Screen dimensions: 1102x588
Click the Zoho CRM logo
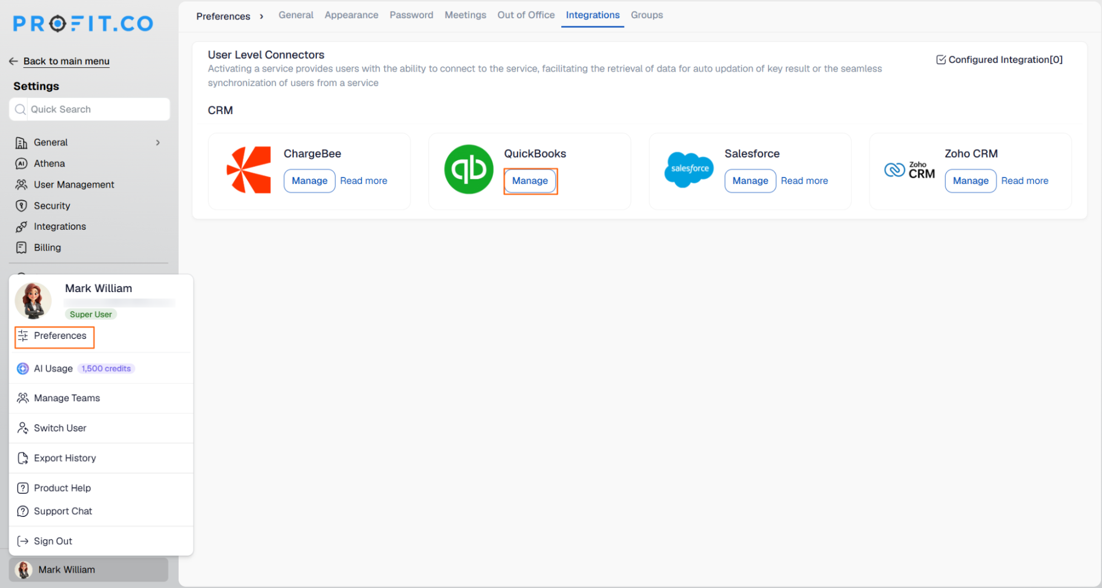pyautogui.click(x=910, y=170)
